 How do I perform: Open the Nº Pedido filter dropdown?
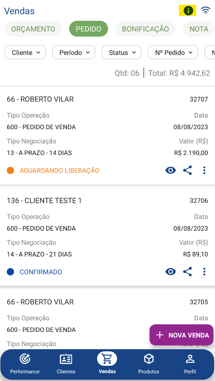click(173, 52)
